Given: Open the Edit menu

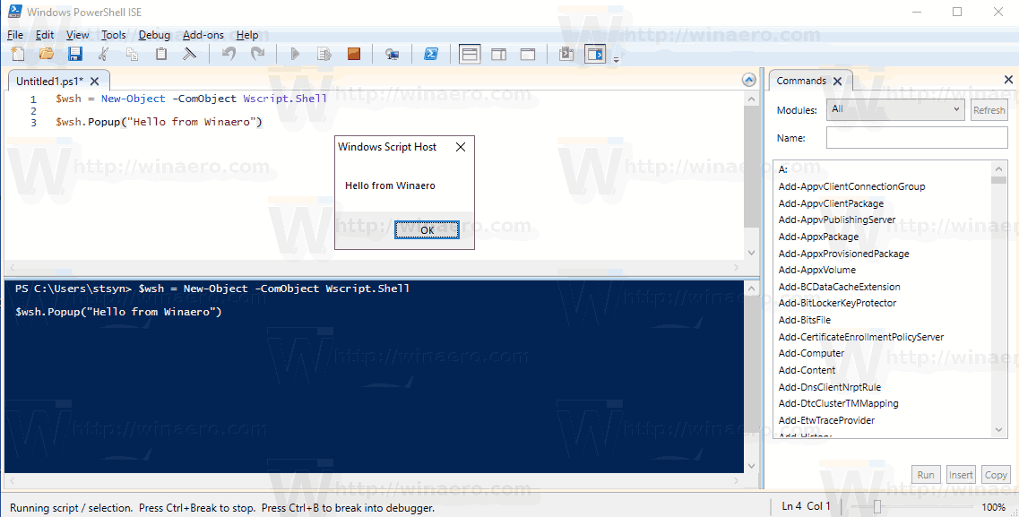Looking at the screenshot, I should pyautogui.click(x=45, y=35).
